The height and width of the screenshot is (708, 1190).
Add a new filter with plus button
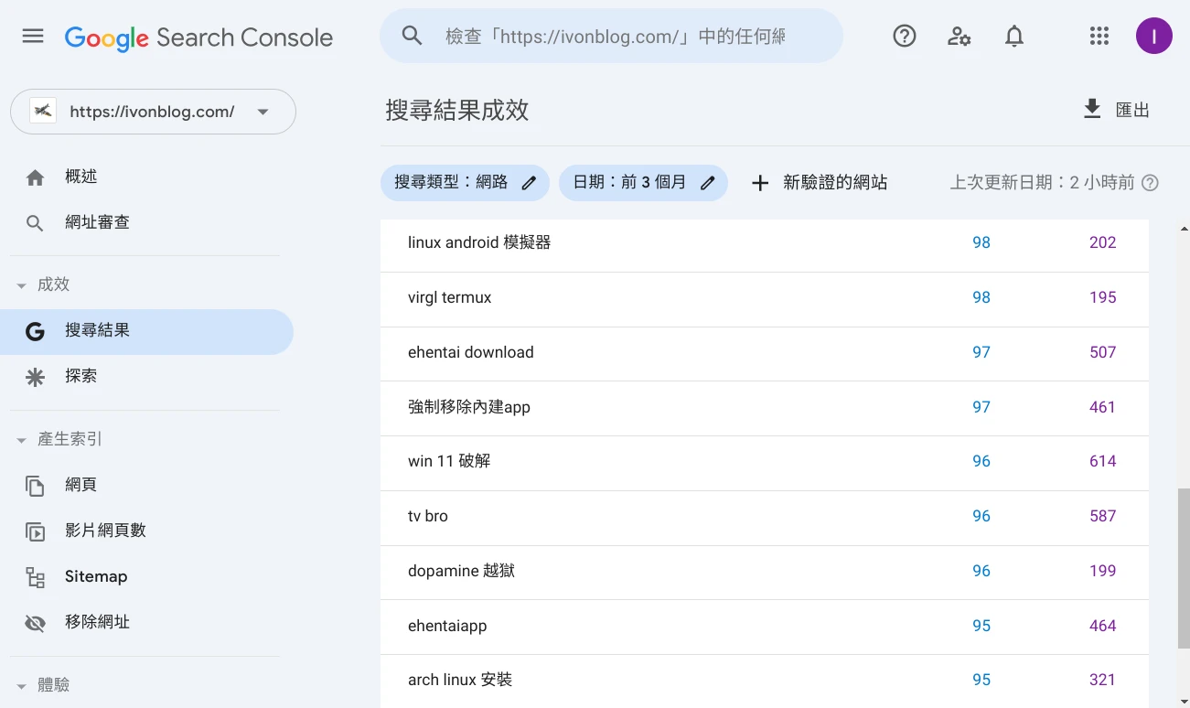760,183
